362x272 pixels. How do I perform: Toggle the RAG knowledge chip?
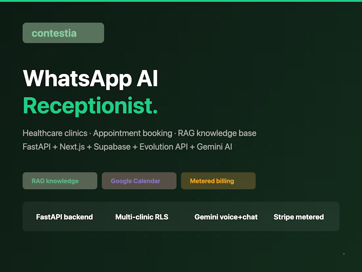[x=60, y=181]
